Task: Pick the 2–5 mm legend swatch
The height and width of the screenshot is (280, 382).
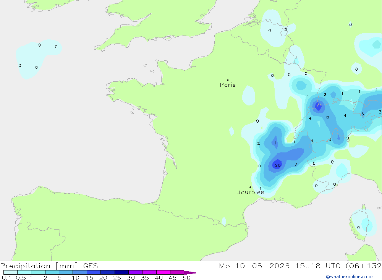Action: [52, 272]
